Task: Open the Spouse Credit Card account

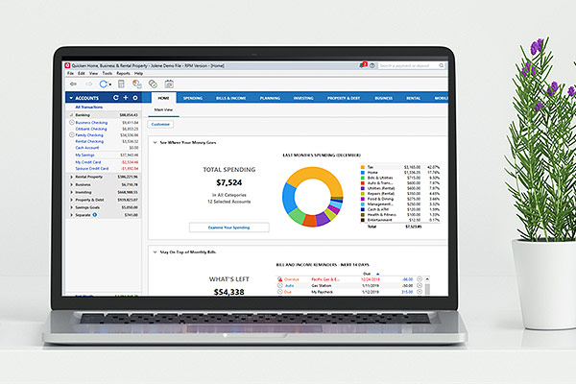Action: click(x=92, y=169)
